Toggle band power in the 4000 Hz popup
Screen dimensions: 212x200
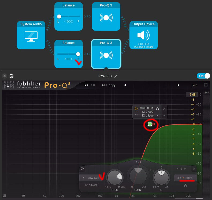tap(136, 109)
